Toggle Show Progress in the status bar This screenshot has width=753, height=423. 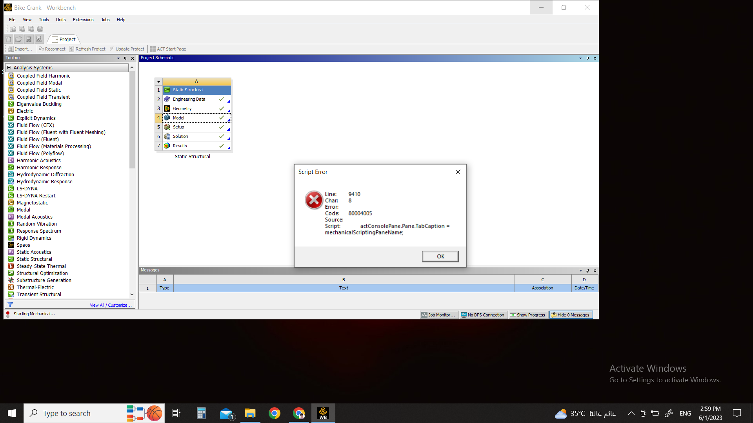(x=528, y=315)
